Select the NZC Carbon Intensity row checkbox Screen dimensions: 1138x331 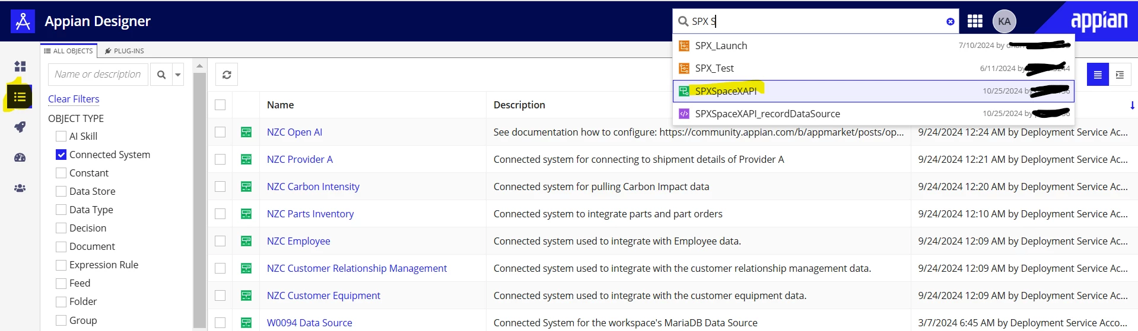pos(220,187)
